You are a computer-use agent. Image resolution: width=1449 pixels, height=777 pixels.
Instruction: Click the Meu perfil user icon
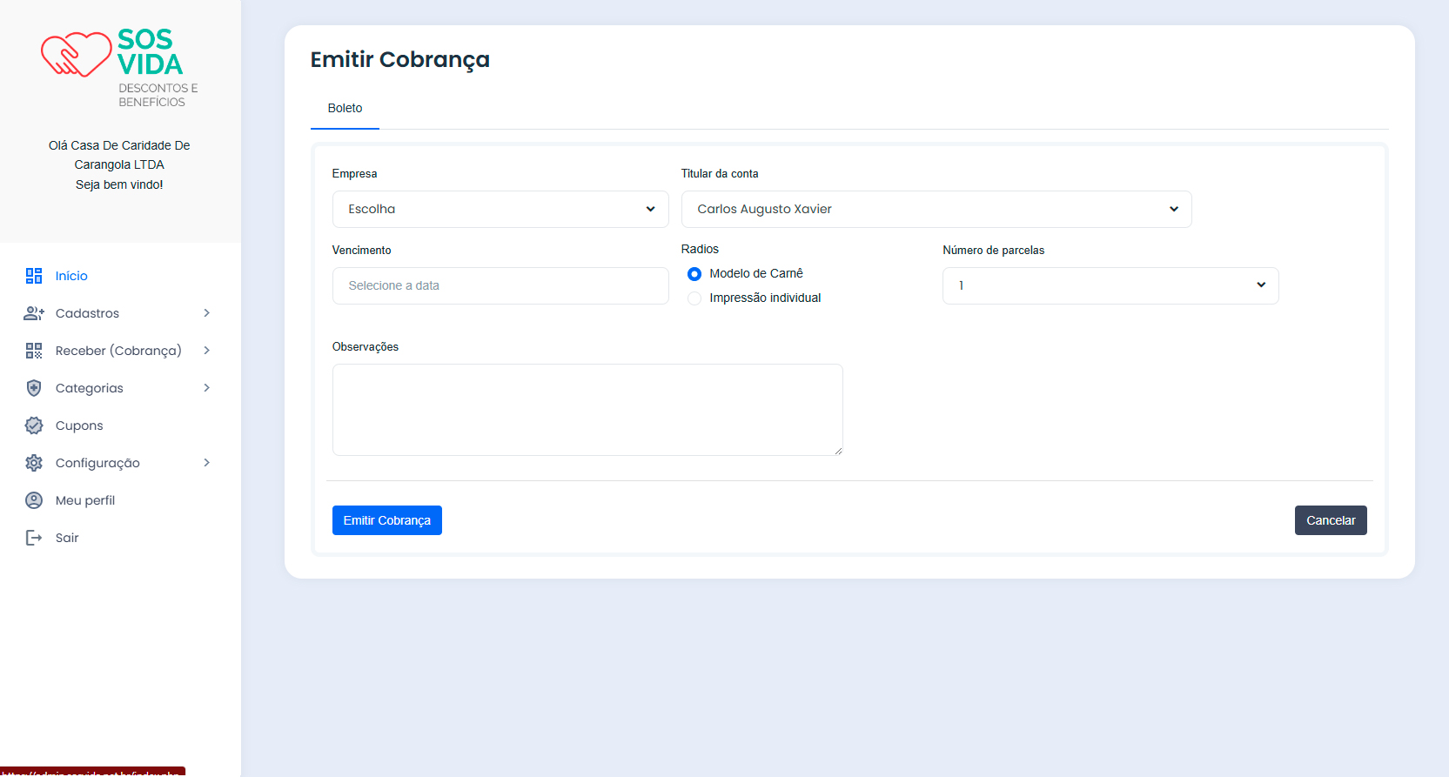coord(34,500)
